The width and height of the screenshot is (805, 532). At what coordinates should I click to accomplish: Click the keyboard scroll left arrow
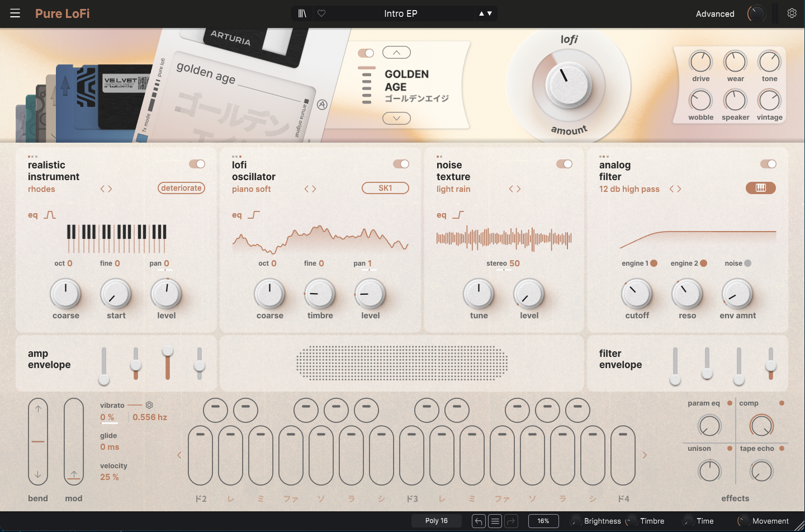(179, 455)
